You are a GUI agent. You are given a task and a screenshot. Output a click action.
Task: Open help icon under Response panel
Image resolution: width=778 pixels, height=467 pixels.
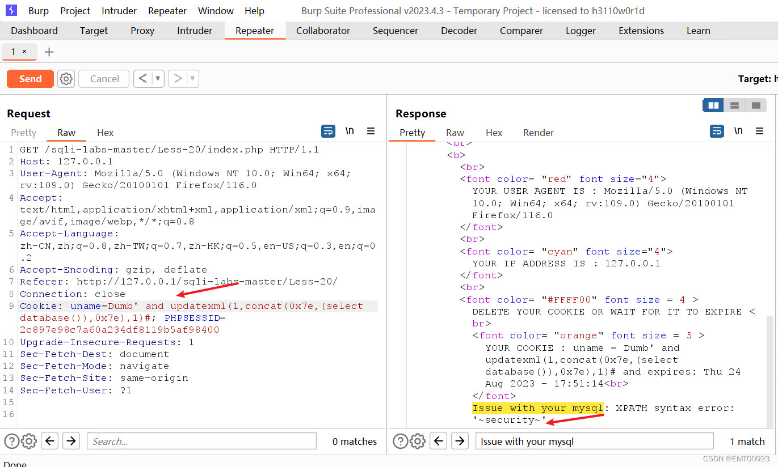400,441
